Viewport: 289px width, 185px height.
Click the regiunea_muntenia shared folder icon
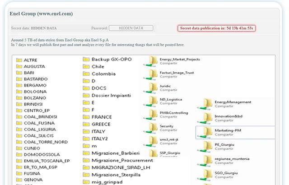pos(205,161)
